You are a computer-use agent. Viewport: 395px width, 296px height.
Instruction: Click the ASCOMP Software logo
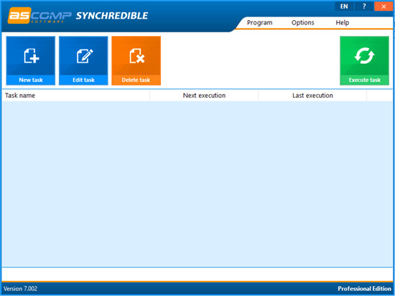(x=39, y=16)
